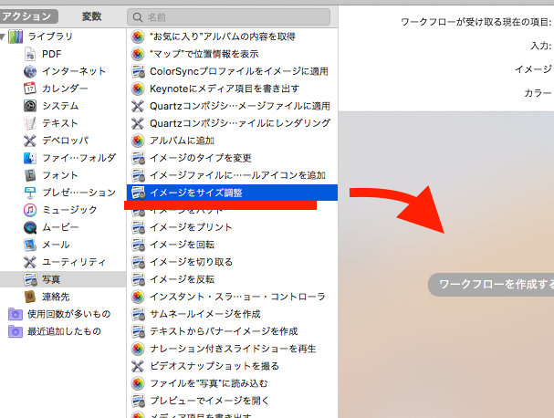Screen dimensions: 554x418
Task: Select “マップ”で位置情報を表示 action
Action: pos(232,54)
